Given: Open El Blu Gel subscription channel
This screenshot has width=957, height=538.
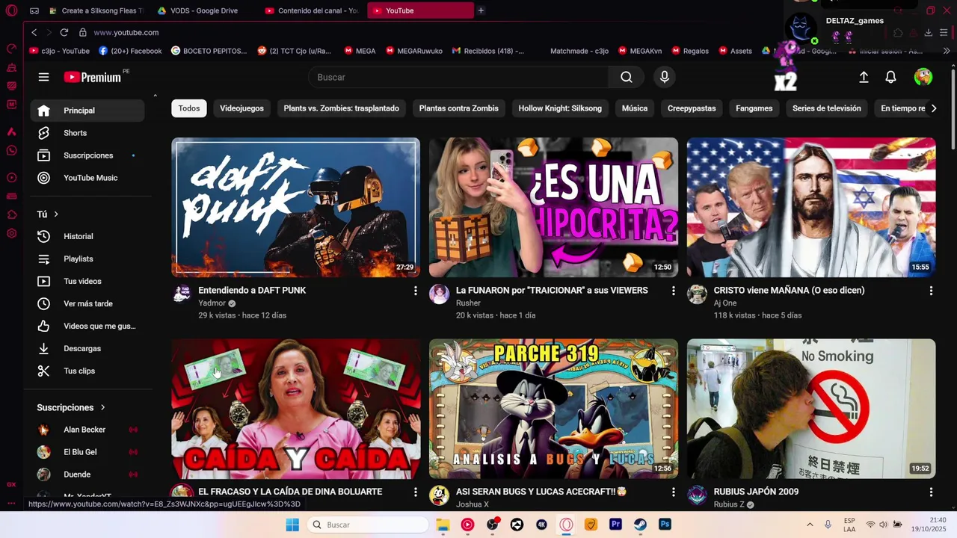Looking at the screenshot, I should tap(87, 452).
